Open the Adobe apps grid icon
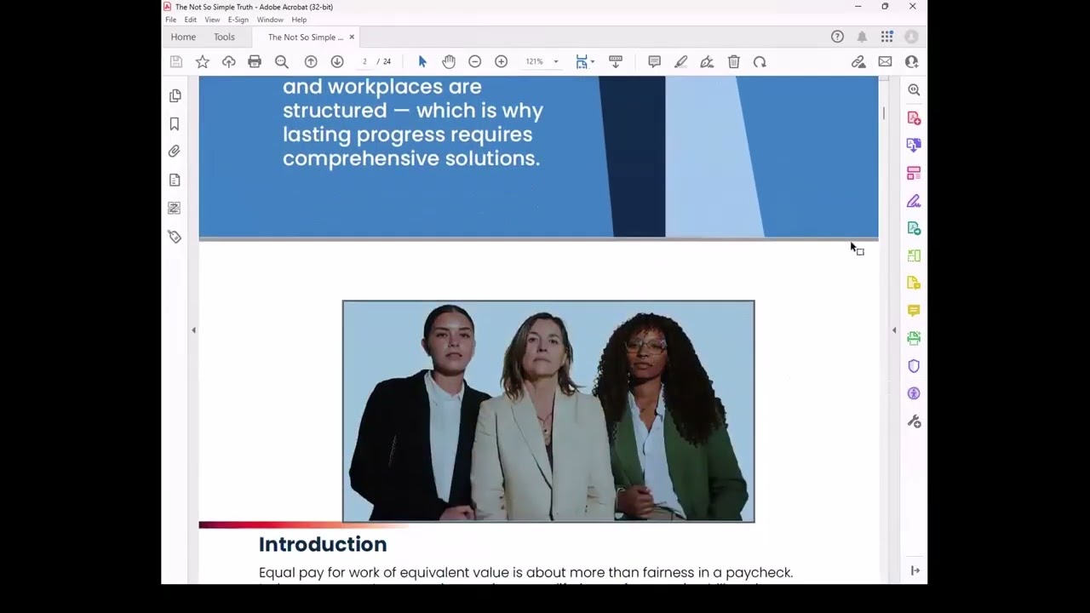Viewport: 1090px width, 613px height. [887, 37]
